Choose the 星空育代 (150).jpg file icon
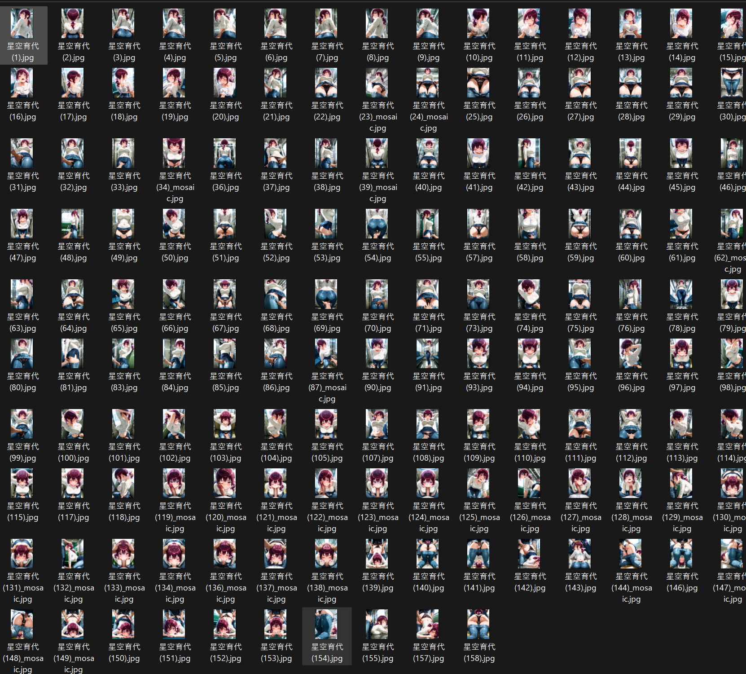 point(123,624)
